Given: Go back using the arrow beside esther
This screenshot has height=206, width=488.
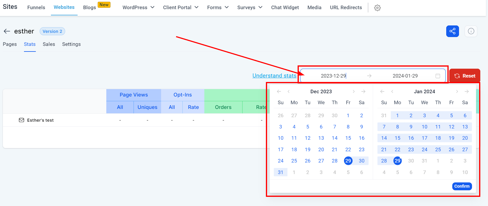Looking at the screenshot, I should (x=7, y=31).
